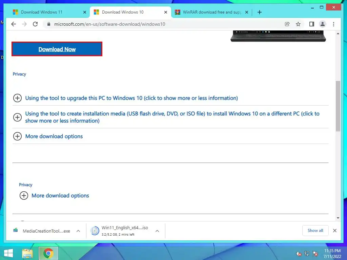Screen dimensions: 347x260
Task: Open the Chrome three-dot menu
Action: coord(333,24)
